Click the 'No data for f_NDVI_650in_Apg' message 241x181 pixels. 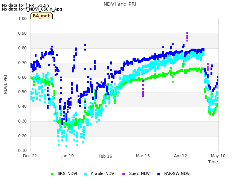(x=32, y=9)
